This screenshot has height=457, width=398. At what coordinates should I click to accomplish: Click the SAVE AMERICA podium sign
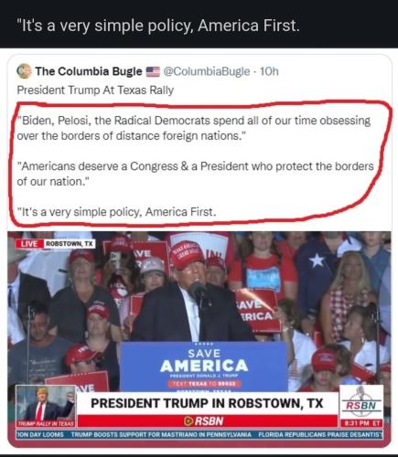(203, 367)
